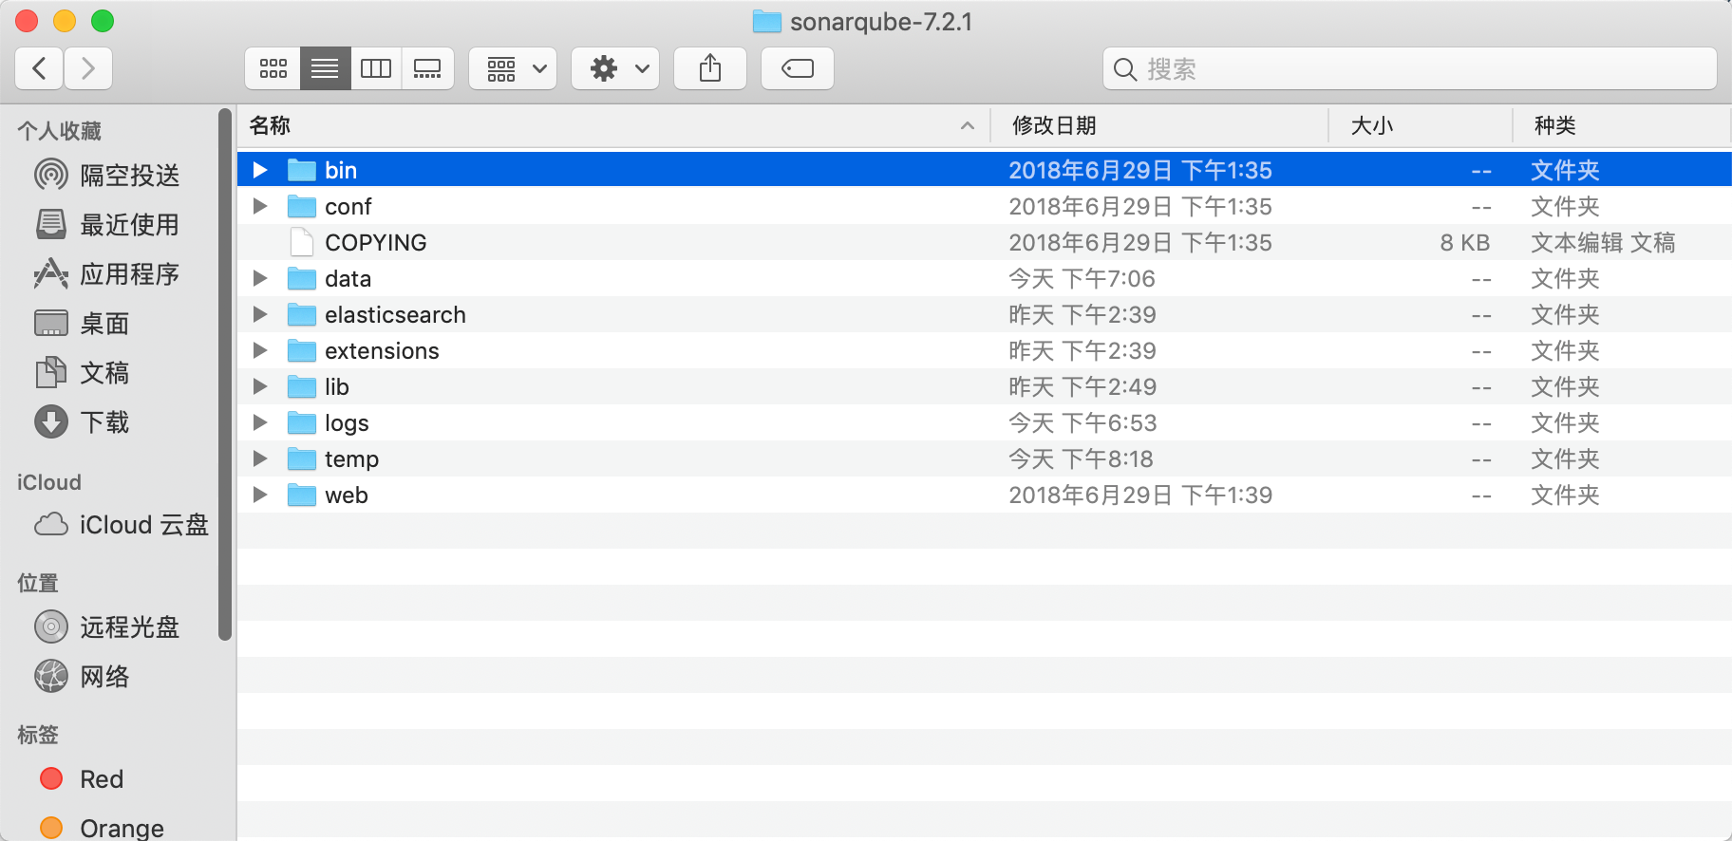Open 网络 in the sidebar

click(82, 677)
